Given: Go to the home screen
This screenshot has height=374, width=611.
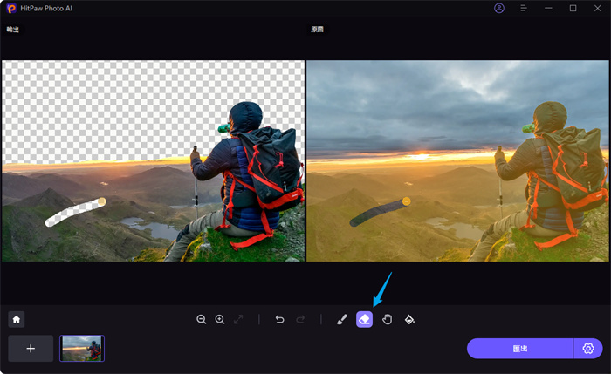Looking at the screenshot, I should click(x=17, y=320).
